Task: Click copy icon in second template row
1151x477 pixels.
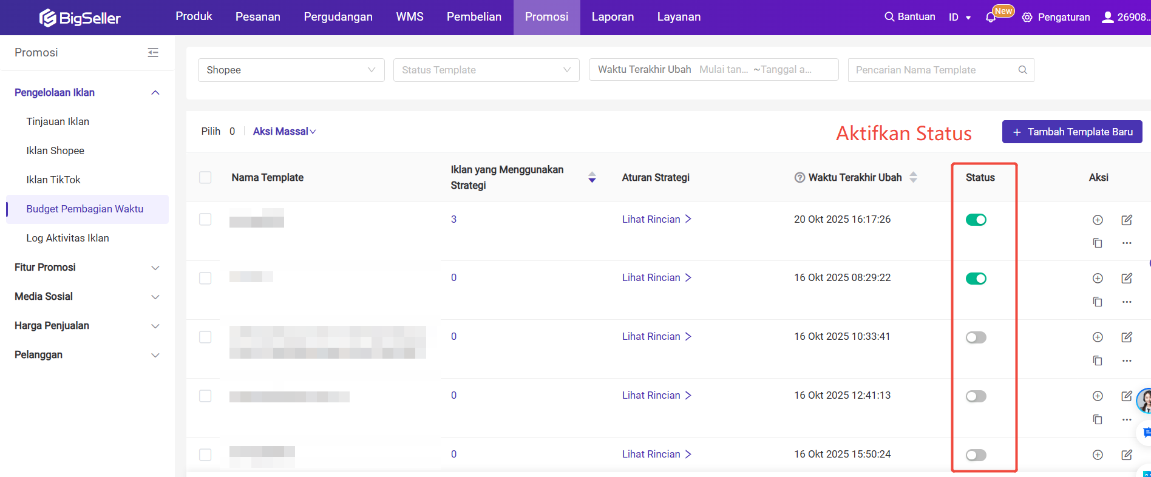Action: pos(1098,302)
